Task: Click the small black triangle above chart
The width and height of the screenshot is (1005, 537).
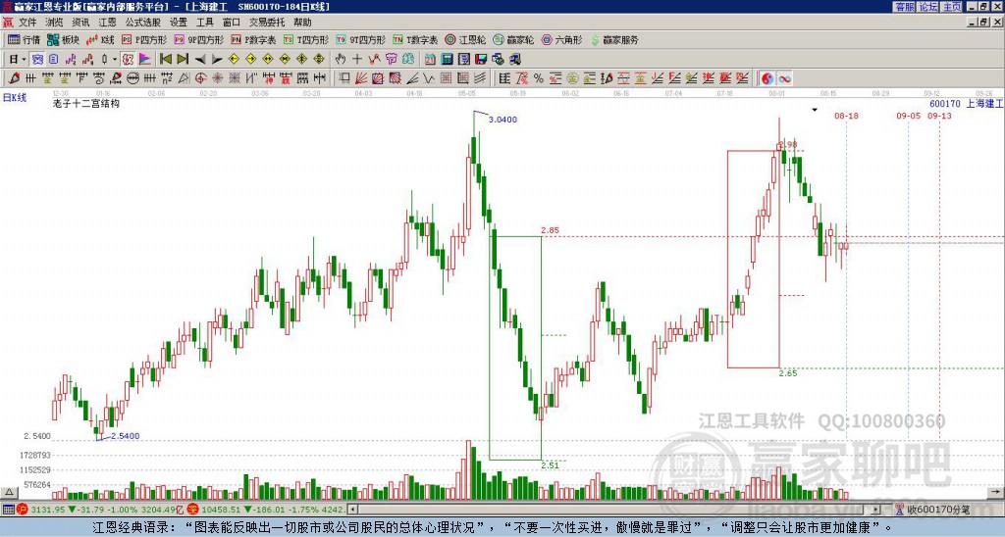Action: (815, 110)
